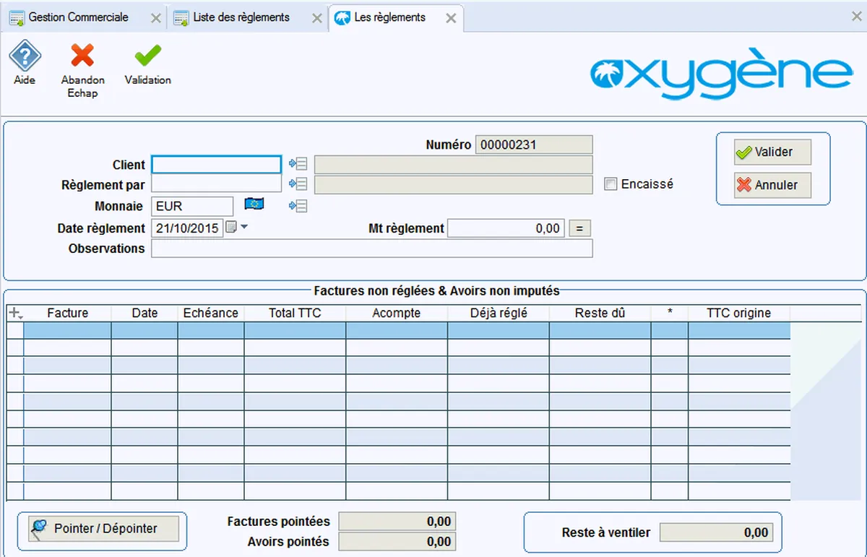Click the Aide help icon

[25, 56]
